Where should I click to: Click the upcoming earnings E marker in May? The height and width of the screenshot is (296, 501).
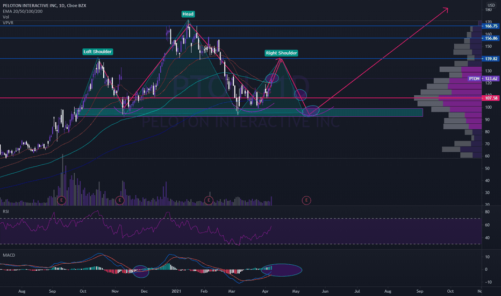pyautogui.click(x=306, y=200)
